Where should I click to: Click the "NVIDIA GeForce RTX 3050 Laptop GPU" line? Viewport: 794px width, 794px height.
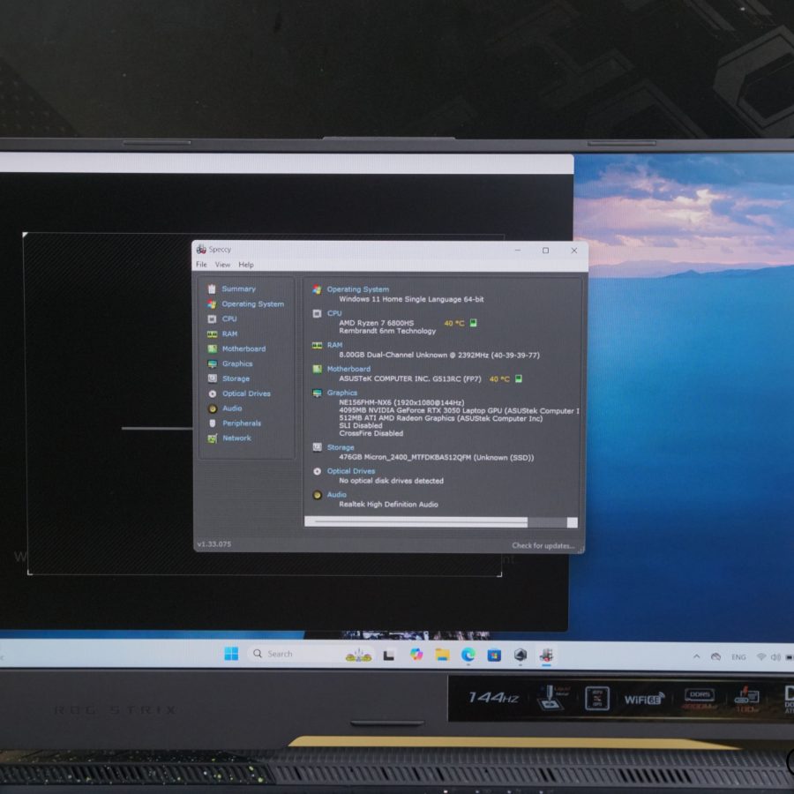click(459, 410)
